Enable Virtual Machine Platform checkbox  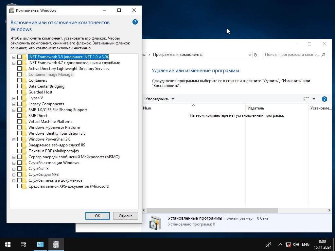coord(19,122)
